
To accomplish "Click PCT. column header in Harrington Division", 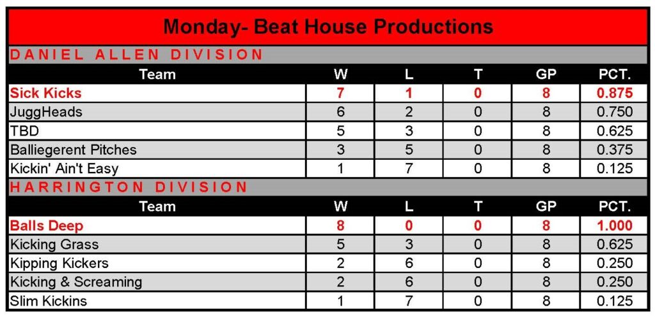I will tap(614, 206).
